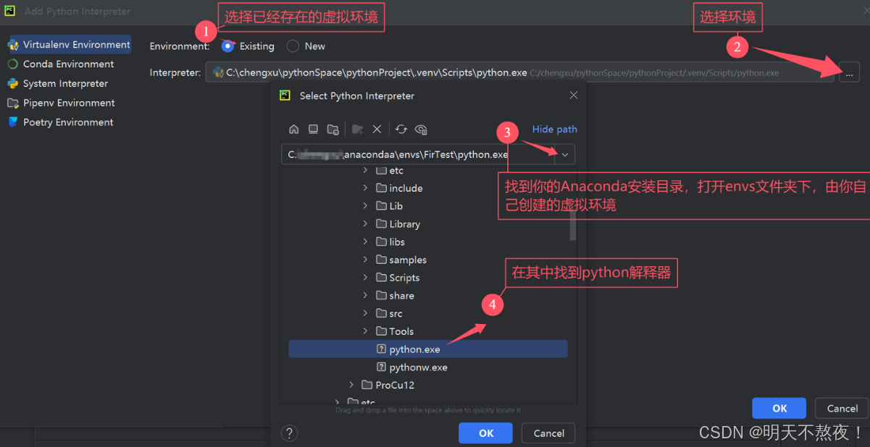Click the PyCharm logo in Add Python Interpreter title
Screen dimensions: 870x447
point(10,11)
